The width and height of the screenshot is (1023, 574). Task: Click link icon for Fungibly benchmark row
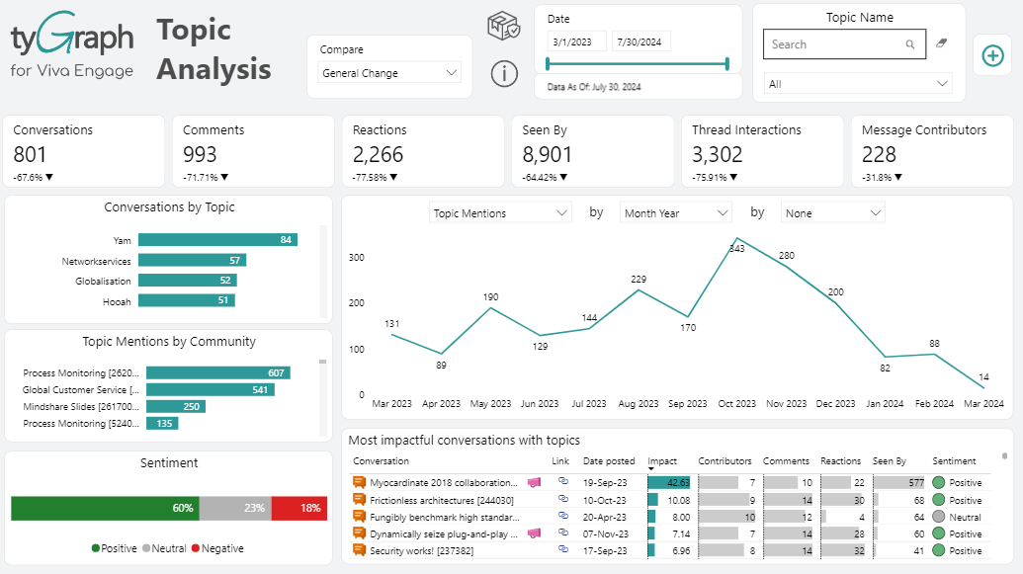[563, 517]
